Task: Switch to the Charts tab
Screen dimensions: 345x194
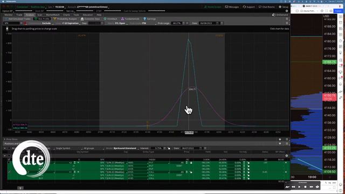Action: click(x=66, y=15)
